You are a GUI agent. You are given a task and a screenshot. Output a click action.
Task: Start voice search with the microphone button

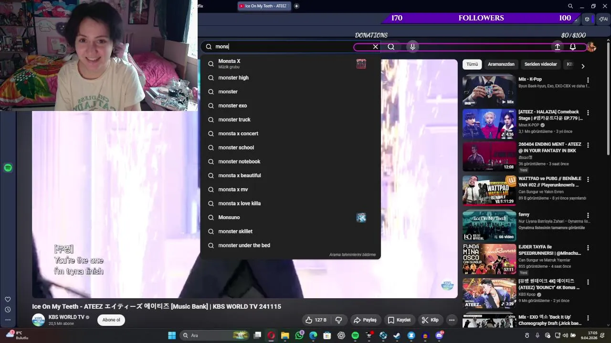(412, 47)
